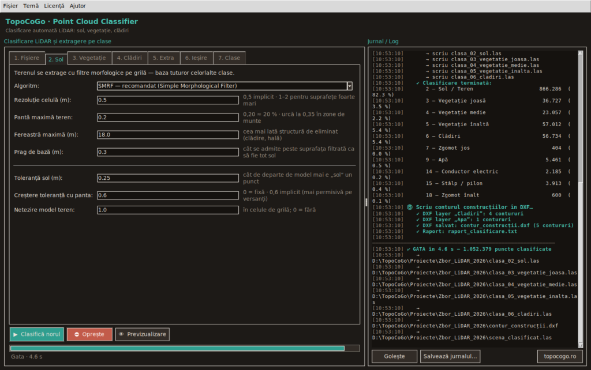The width and height of the screenshot is (591, 370).
Task: Switch to the 1. Fișiere tab
Action: pos(27,58)
